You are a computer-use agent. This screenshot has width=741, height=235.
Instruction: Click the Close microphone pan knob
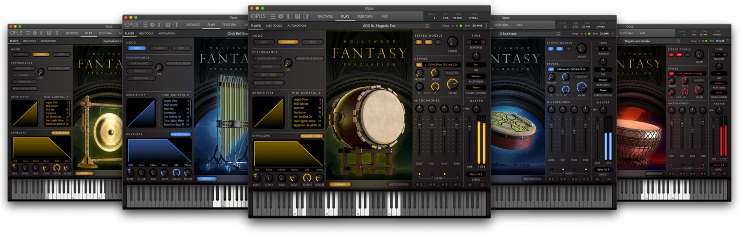point(419,108)
